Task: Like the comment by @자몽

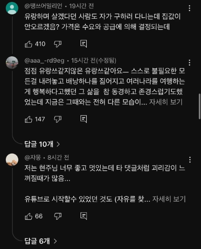Action: pos(28,216)
